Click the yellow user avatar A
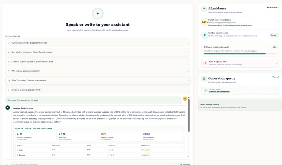The height and width of the screenshot is (165, 282). [185, 99]
